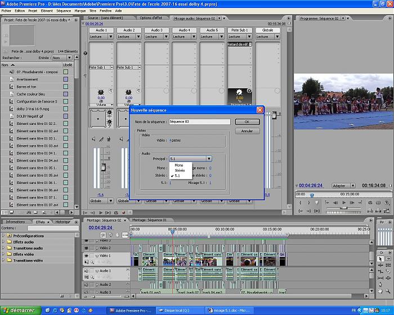Step back one frame in Program monitor
Viewport: 394px width, 315px height.
click(335, 202)
